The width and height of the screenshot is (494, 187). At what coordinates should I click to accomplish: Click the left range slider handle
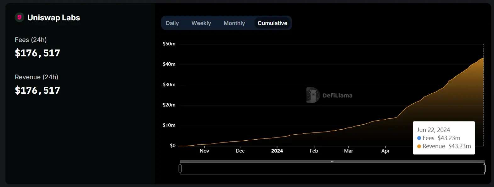(x=180, y=169)
